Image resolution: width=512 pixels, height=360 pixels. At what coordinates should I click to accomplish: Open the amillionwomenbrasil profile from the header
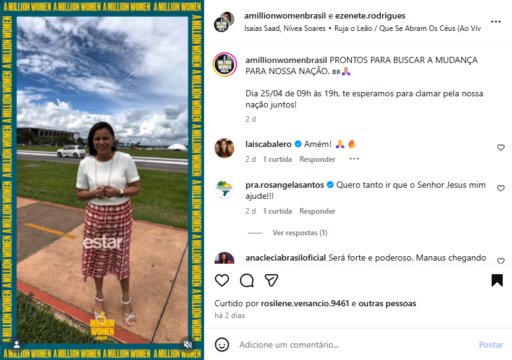[285, 15]
